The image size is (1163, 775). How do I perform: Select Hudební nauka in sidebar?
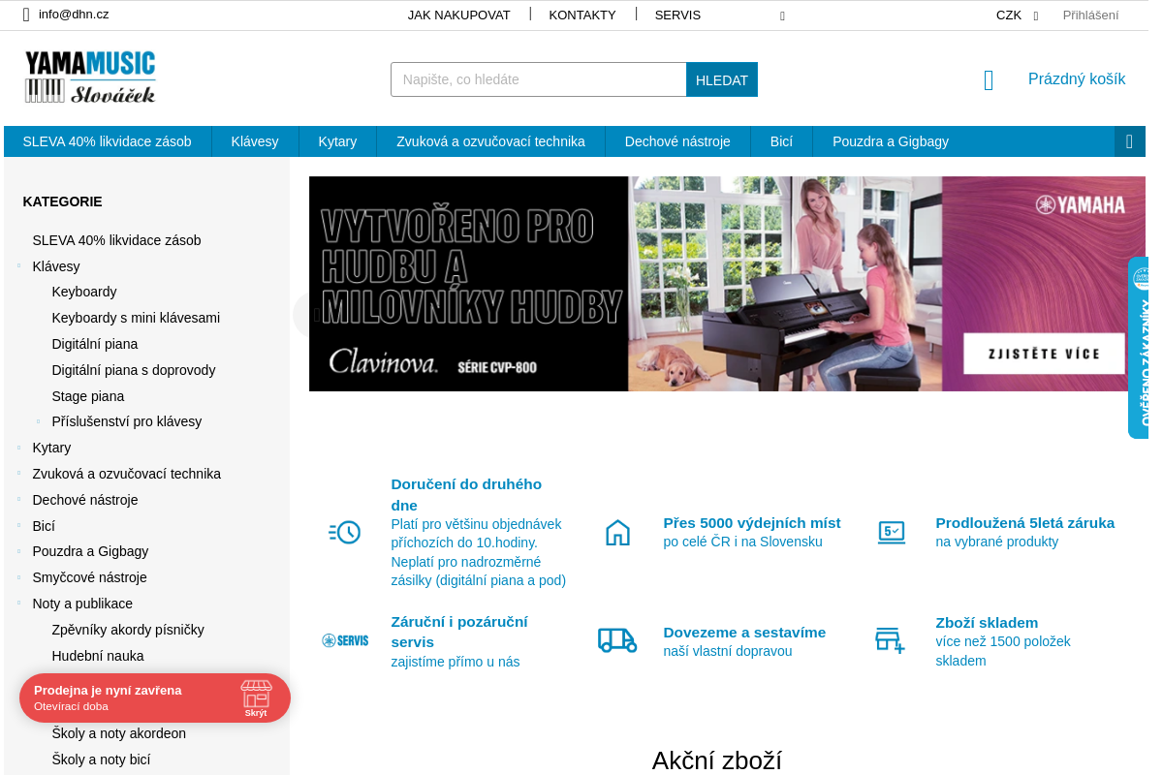point(98,656)
